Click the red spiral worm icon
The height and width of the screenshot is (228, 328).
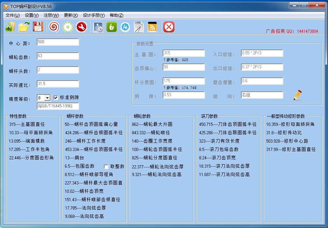54,27
